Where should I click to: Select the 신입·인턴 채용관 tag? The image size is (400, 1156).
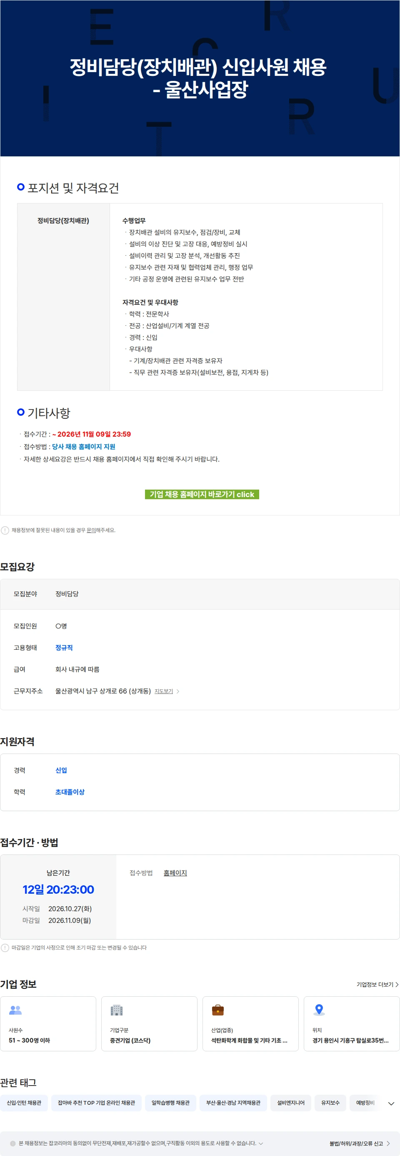click(x=24, y=1103)
